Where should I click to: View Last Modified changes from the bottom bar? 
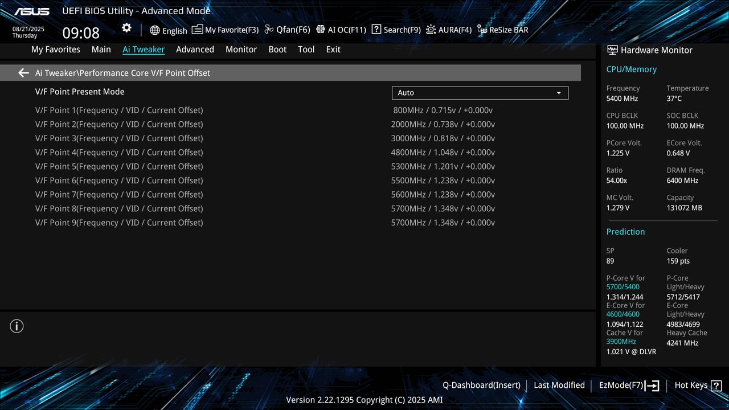pyautogui.click(x=559, y=385)
